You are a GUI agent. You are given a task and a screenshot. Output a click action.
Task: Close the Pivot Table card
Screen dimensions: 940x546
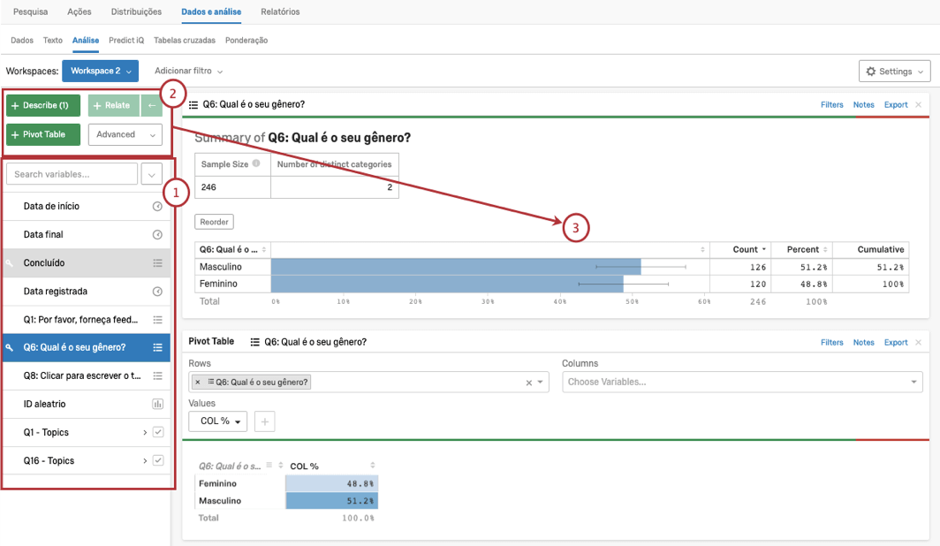(x=919, y=342)
